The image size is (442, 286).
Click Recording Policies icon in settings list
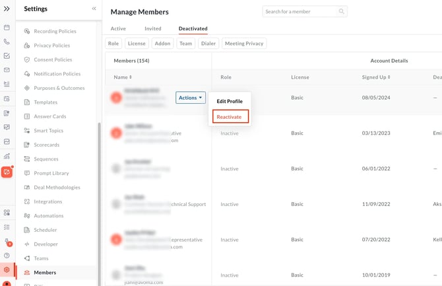[27, 31]
